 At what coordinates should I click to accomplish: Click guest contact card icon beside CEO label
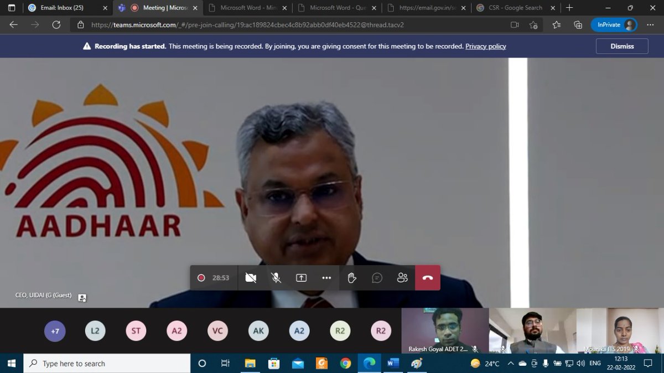[82, 298]
